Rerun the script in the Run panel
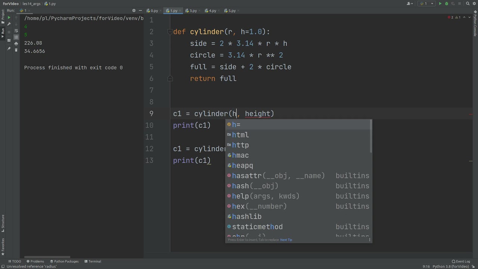This screenshot has width=478, height=269. (9, 18)
